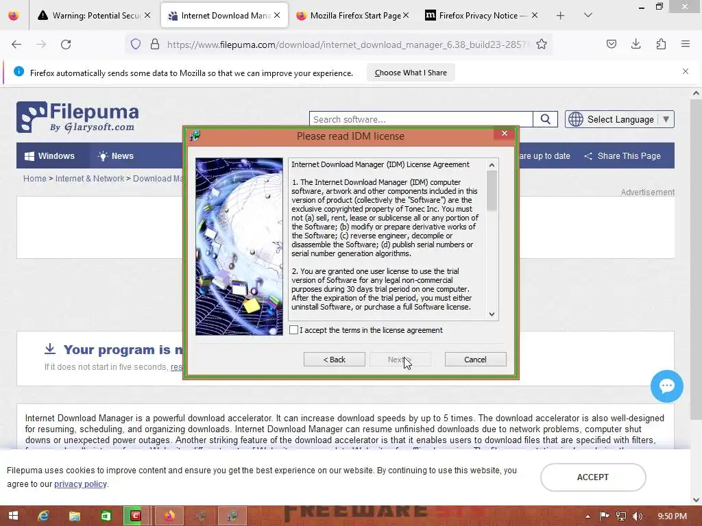Screen dimensions: 702x526
Task: Reload the current page
Action: coord(66,45)
